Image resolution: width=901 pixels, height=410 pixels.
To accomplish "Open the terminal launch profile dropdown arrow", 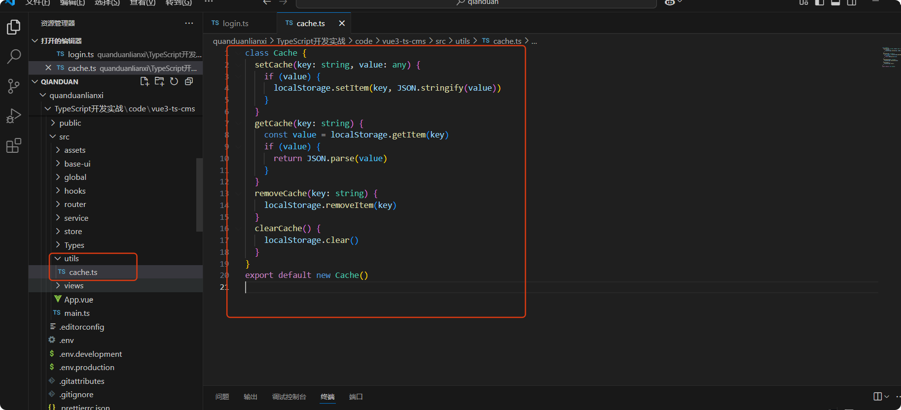I will coord(887,397).
